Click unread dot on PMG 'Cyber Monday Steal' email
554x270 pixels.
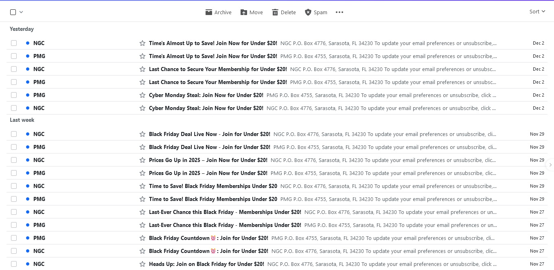[28, 95]
